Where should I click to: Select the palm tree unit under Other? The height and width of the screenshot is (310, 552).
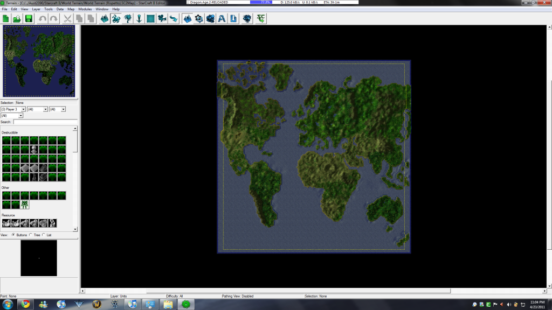point(25,205)
